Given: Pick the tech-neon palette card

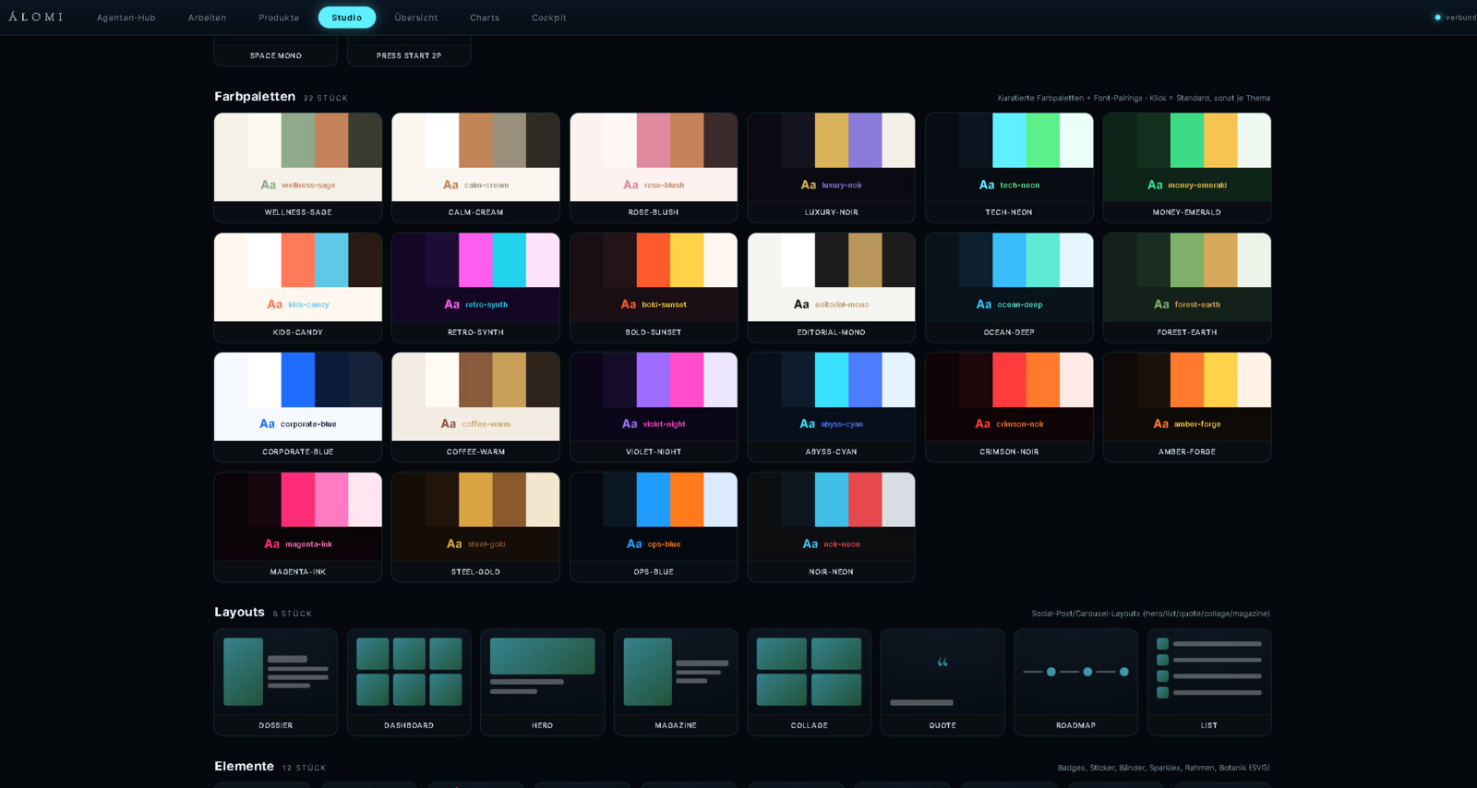Looking at the screenshot, I should click(x=1009, y=168).
